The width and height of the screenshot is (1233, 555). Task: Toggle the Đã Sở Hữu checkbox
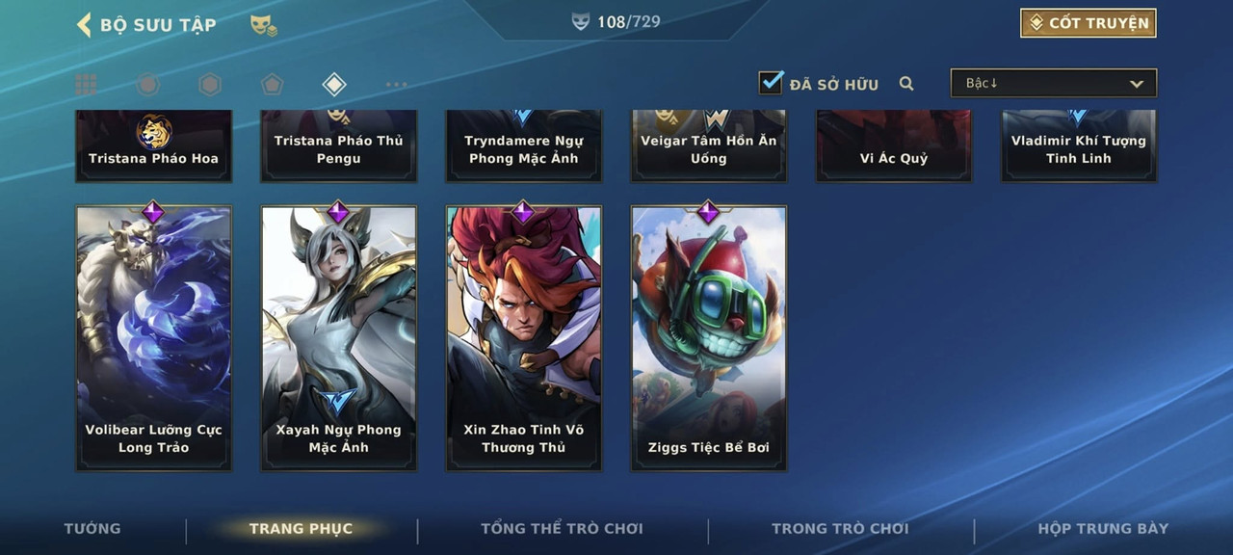pos(771,83)
